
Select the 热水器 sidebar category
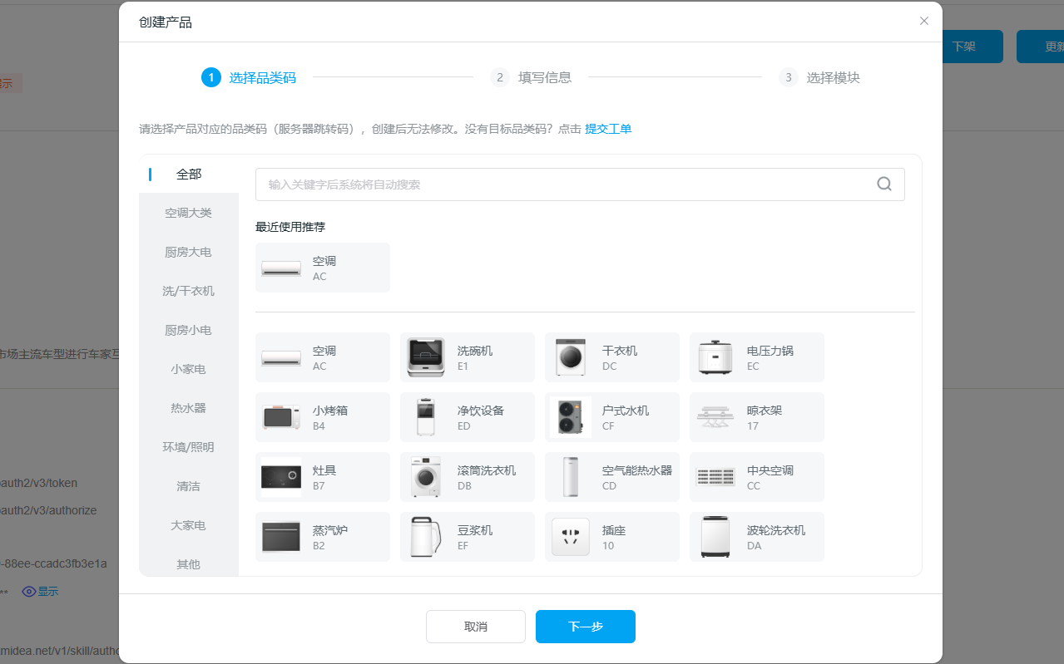tap(188, 408)
